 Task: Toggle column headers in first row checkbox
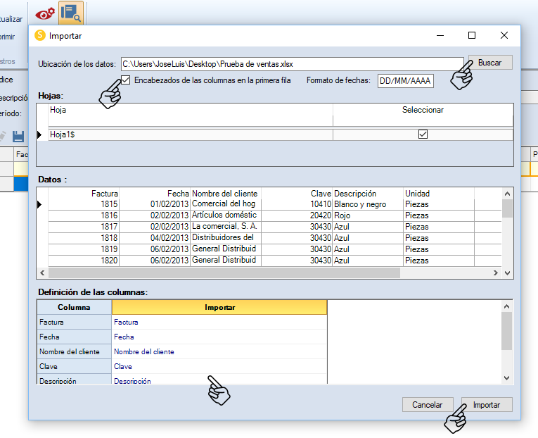(126, 80)
